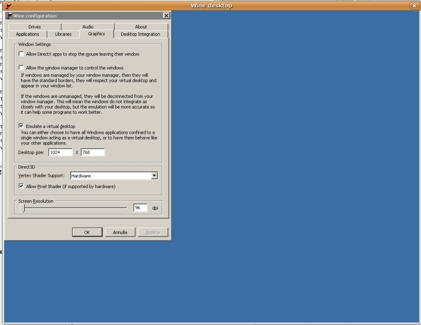
Task: Open the Vertex Shader Support dropdown
Action: click(114, 176)
